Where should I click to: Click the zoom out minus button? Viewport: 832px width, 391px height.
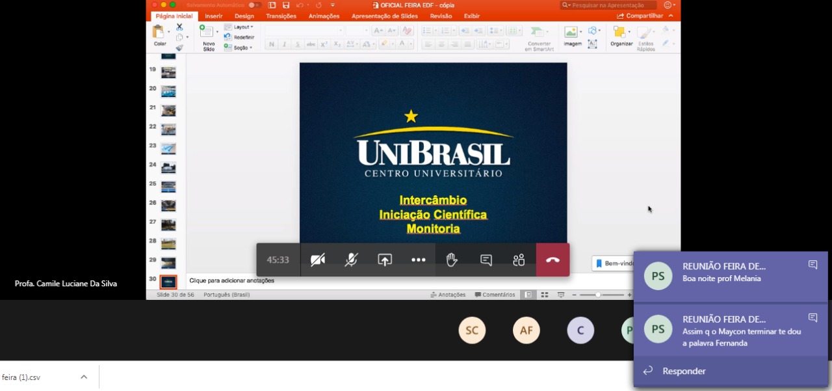(575, 295)
